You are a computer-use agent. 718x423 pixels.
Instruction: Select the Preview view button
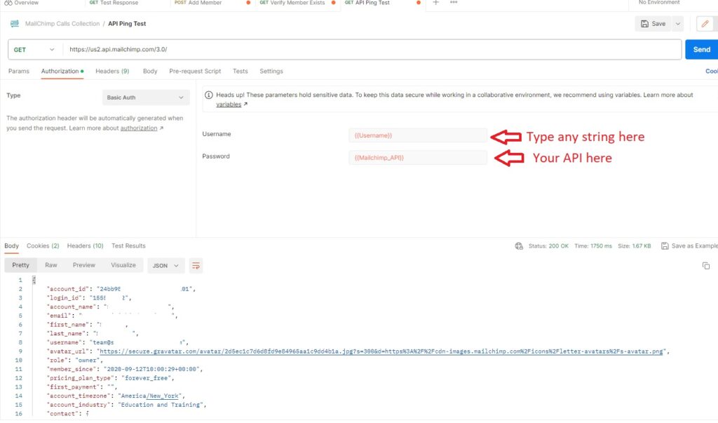(x=84, y=265)
